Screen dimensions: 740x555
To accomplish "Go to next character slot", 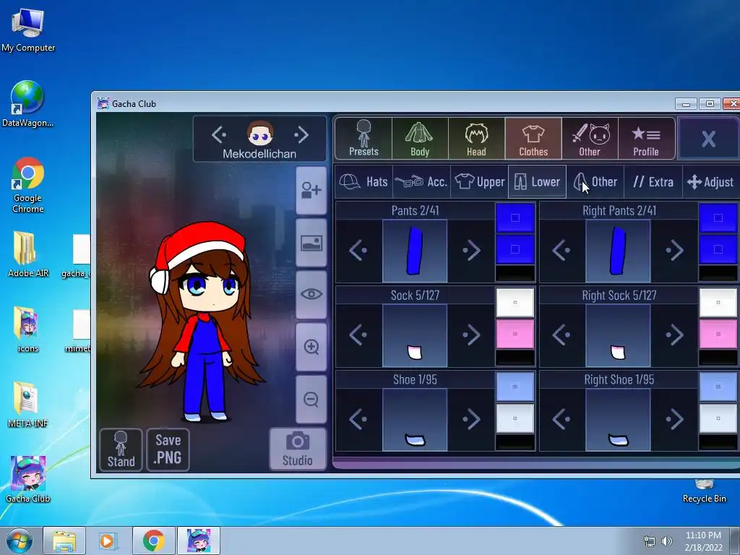I will (x=301, y=135).
